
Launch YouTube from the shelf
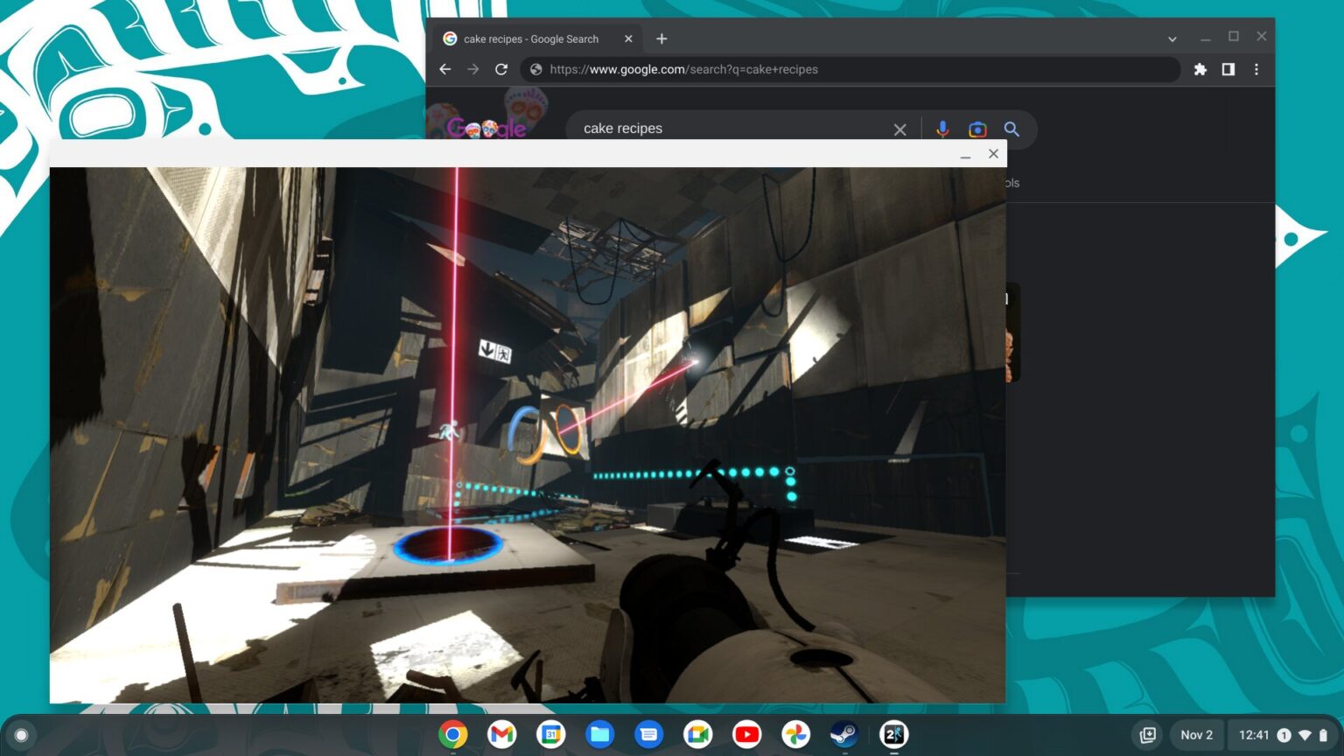point(746,734)
